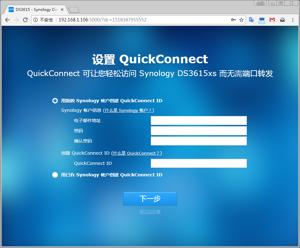Close the DS3615 Synology tab
This screenshot has height=248, width=300.
(62, 10)
